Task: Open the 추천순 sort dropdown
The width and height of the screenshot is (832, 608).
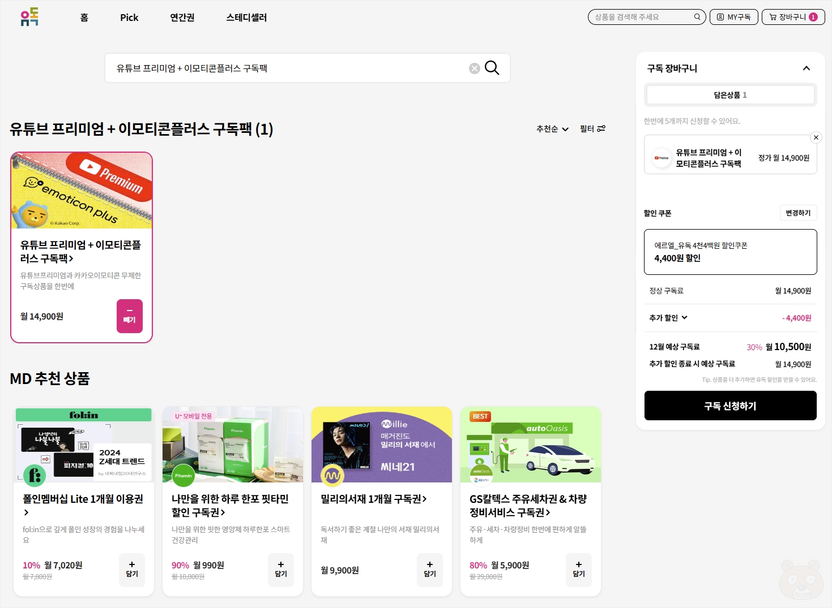Action: (x=552, y=129)
